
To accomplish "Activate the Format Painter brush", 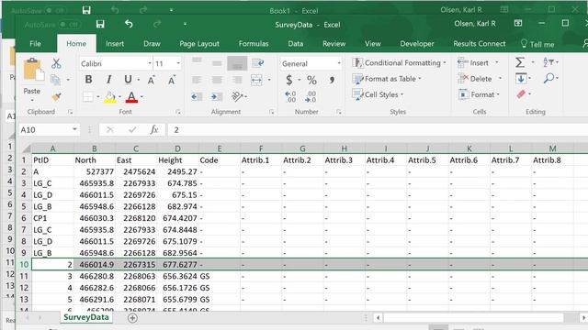I will point(56,97).
